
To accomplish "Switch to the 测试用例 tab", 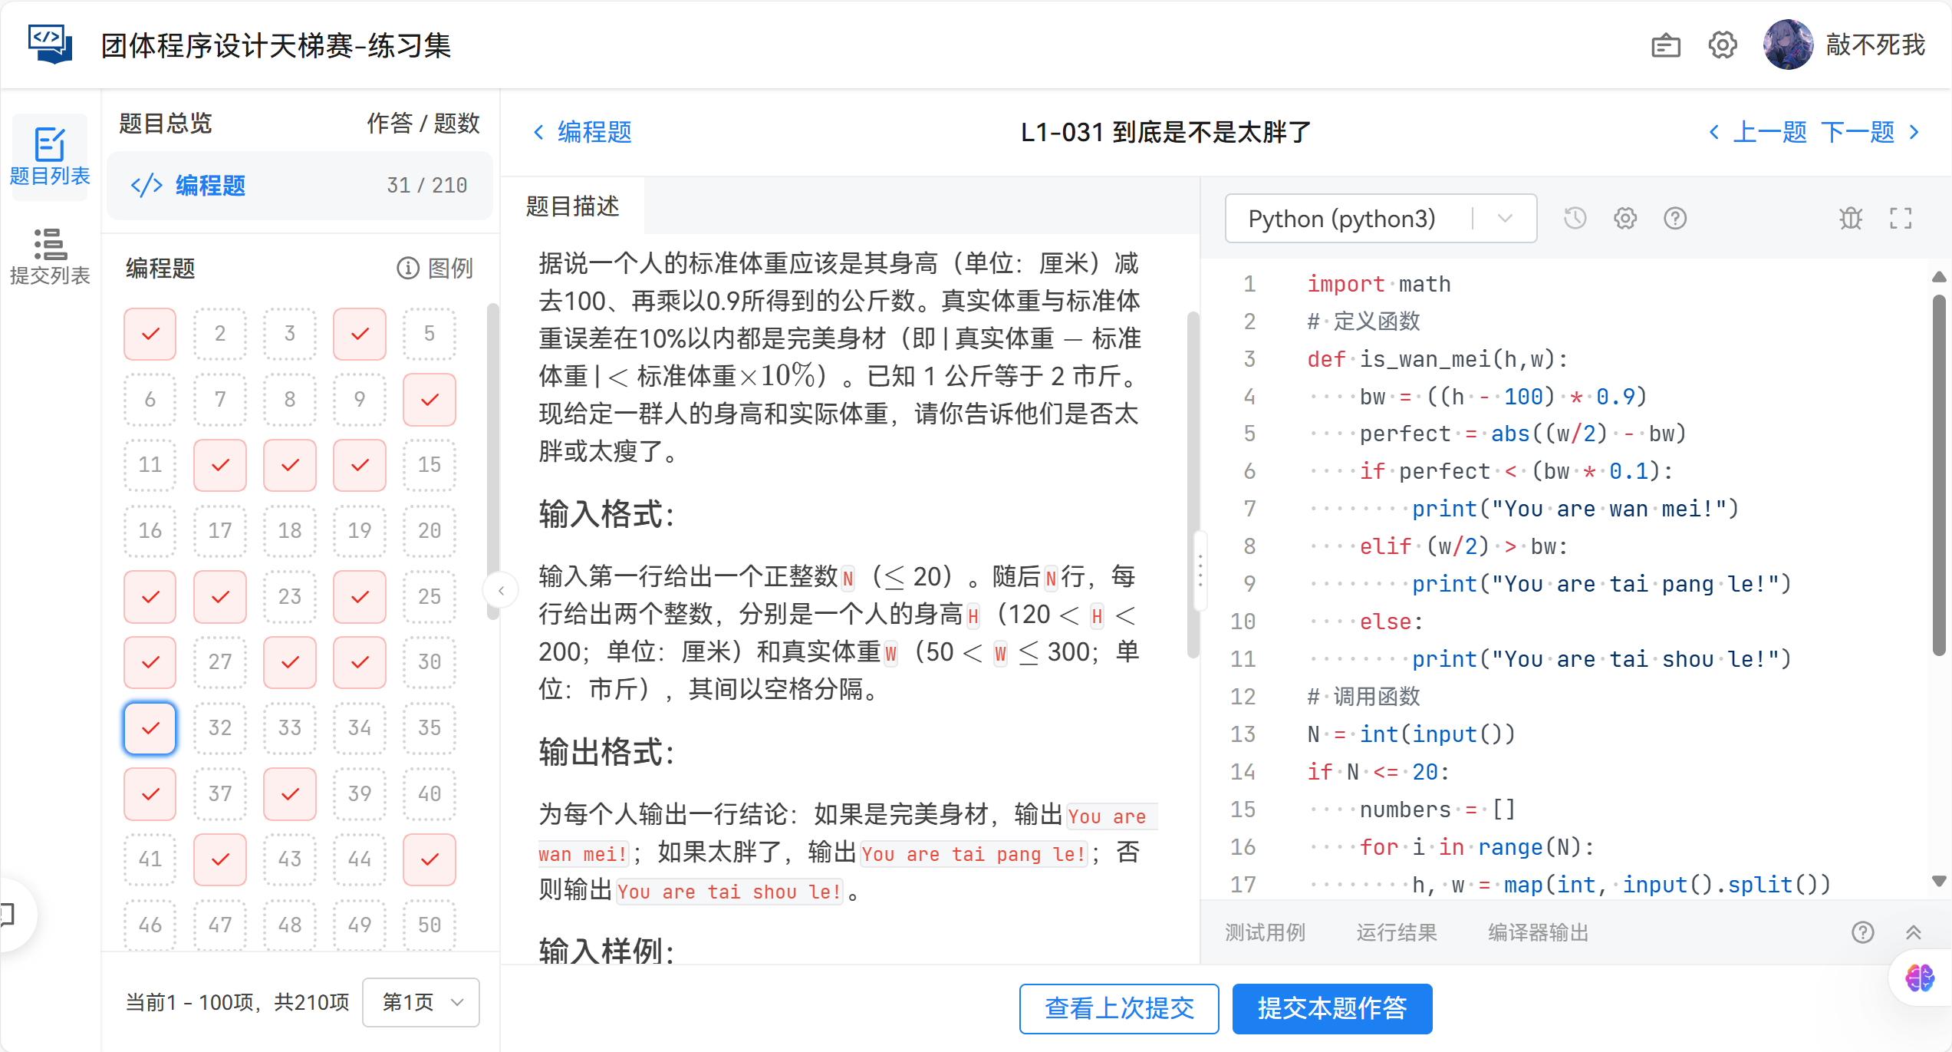I will pos(1265,932).
